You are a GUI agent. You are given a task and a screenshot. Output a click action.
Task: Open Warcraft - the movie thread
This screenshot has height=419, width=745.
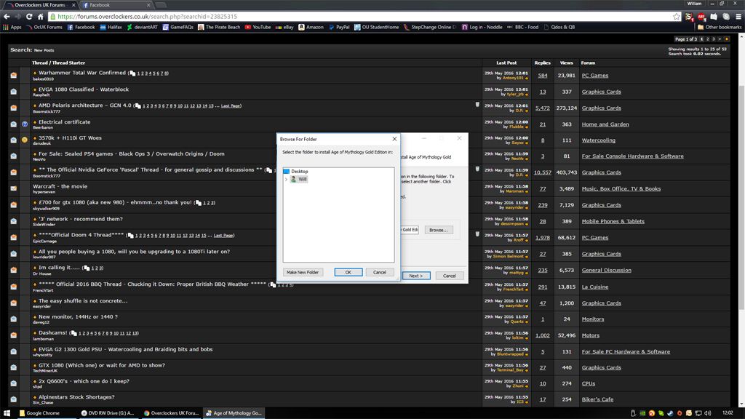tap(60, 186)
